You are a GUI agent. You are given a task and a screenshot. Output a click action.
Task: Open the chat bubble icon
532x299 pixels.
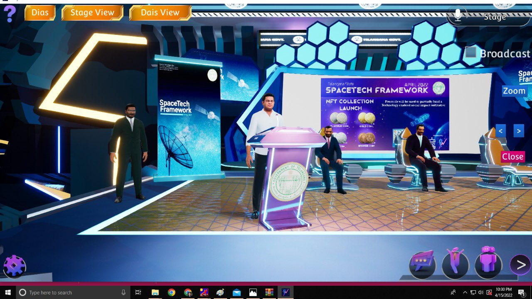point(422,264)
